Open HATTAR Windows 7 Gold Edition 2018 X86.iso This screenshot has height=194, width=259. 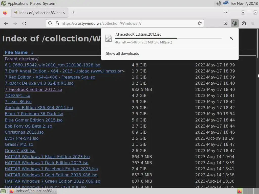[51, 175]
